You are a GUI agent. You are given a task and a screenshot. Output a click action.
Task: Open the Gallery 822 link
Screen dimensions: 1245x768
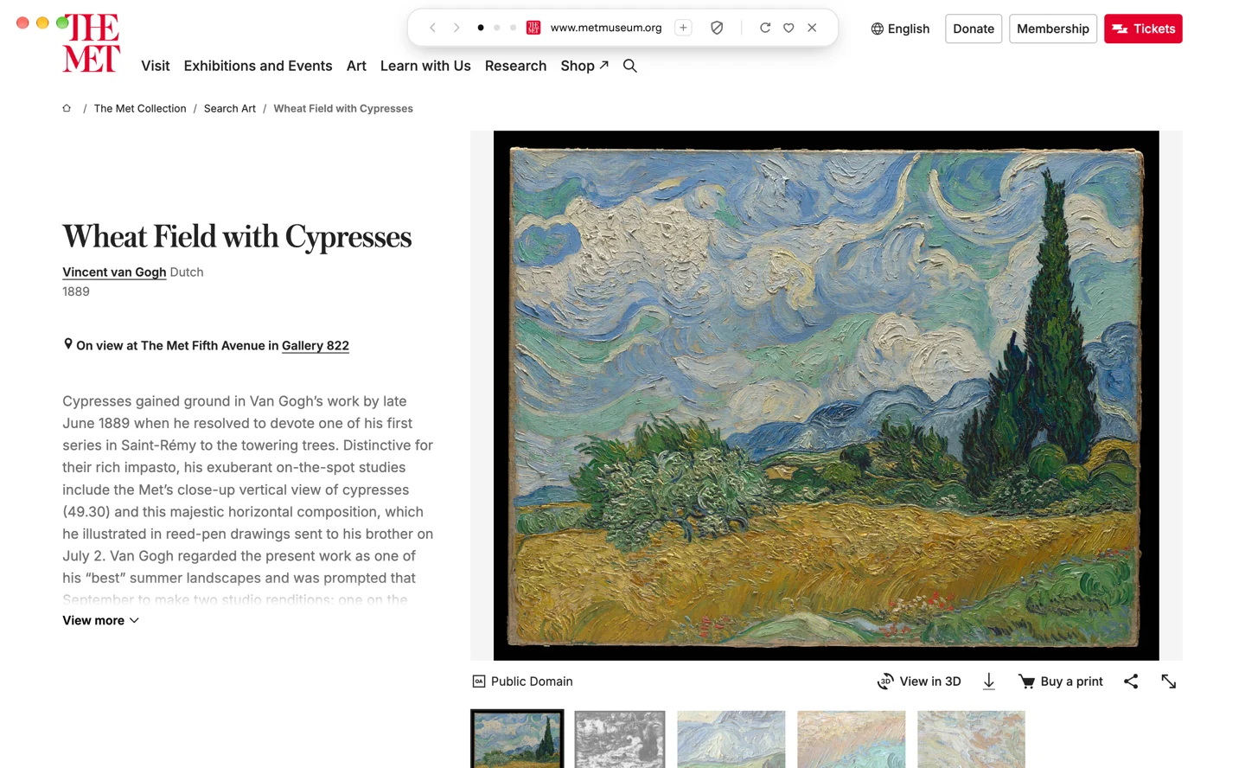pos(316,345)
